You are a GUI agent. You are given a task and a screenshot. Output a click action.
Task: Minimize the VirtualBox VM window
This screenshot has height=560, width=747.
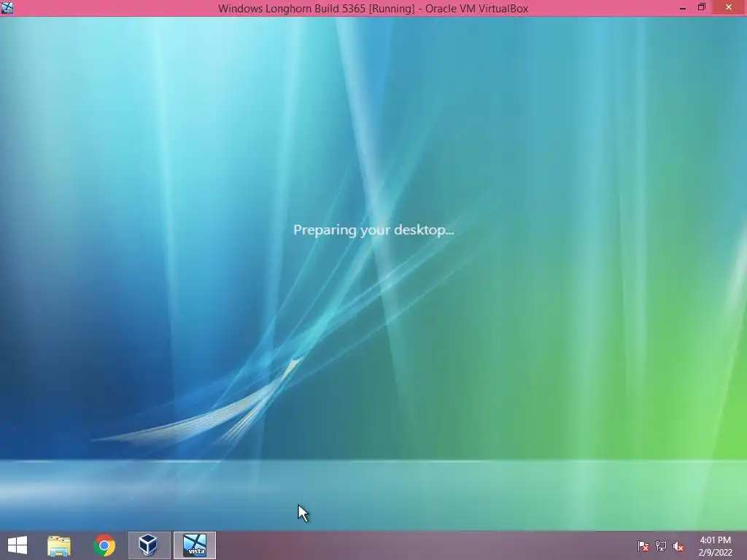[683, 7]
